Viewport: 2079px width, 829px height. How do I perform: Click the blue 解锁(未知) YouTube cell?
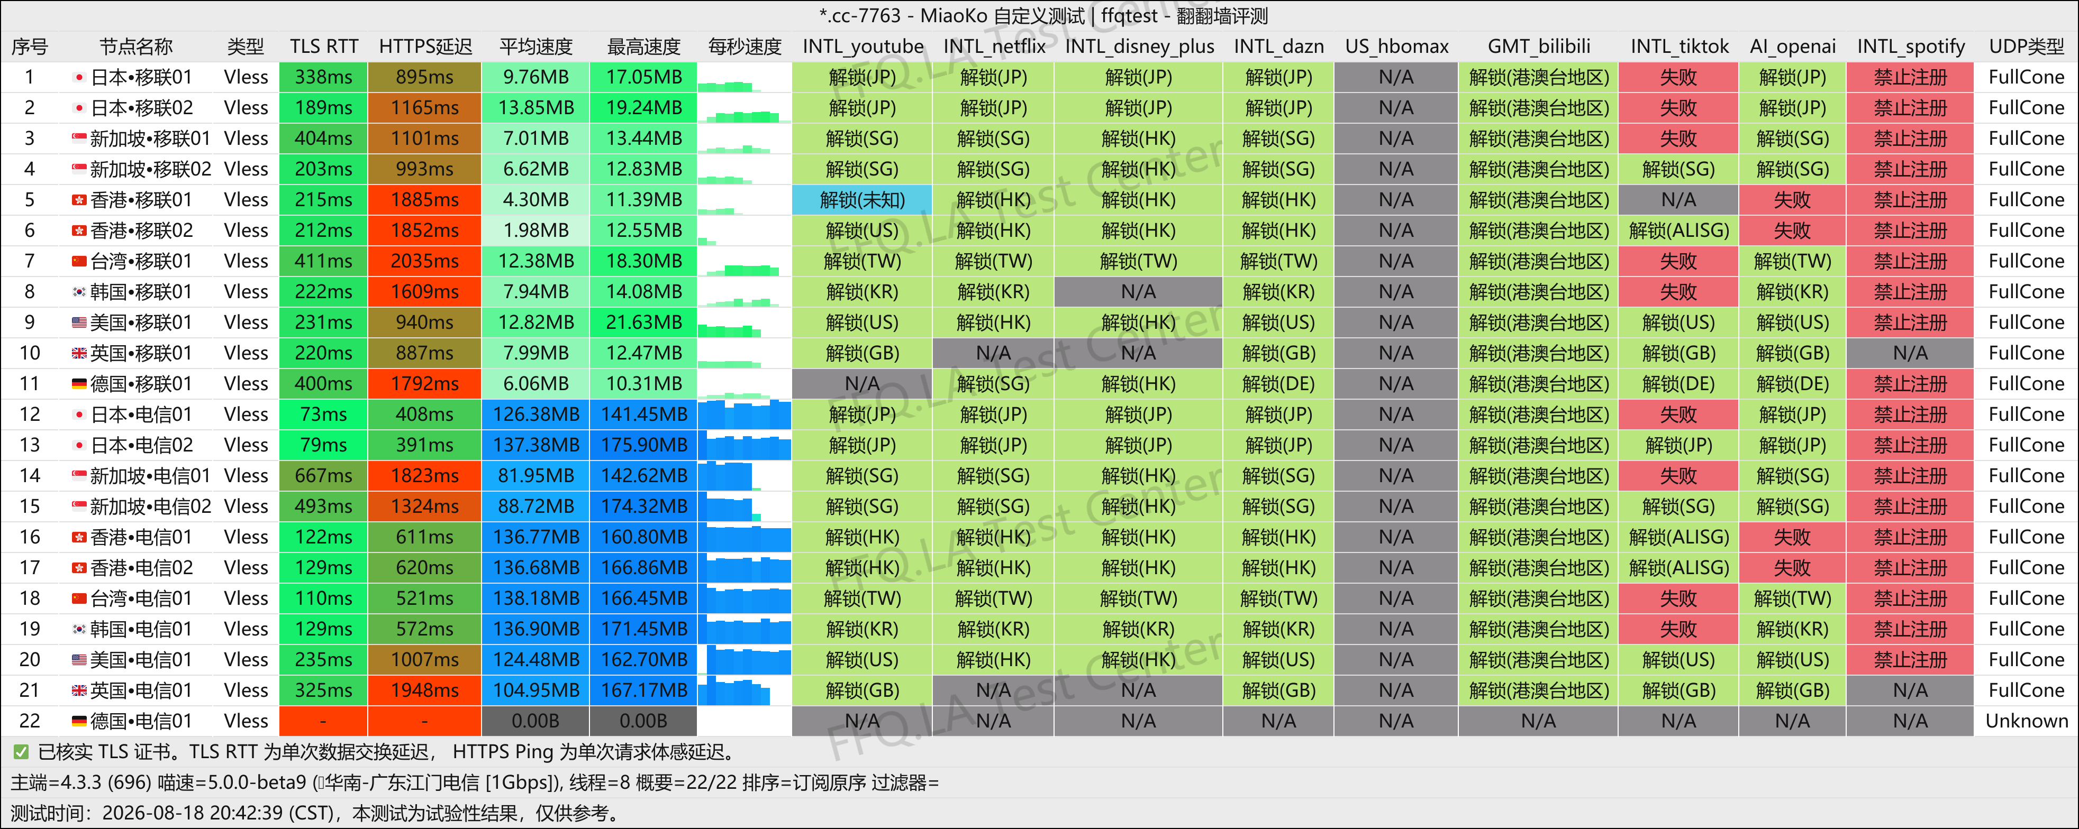(862, 200)
